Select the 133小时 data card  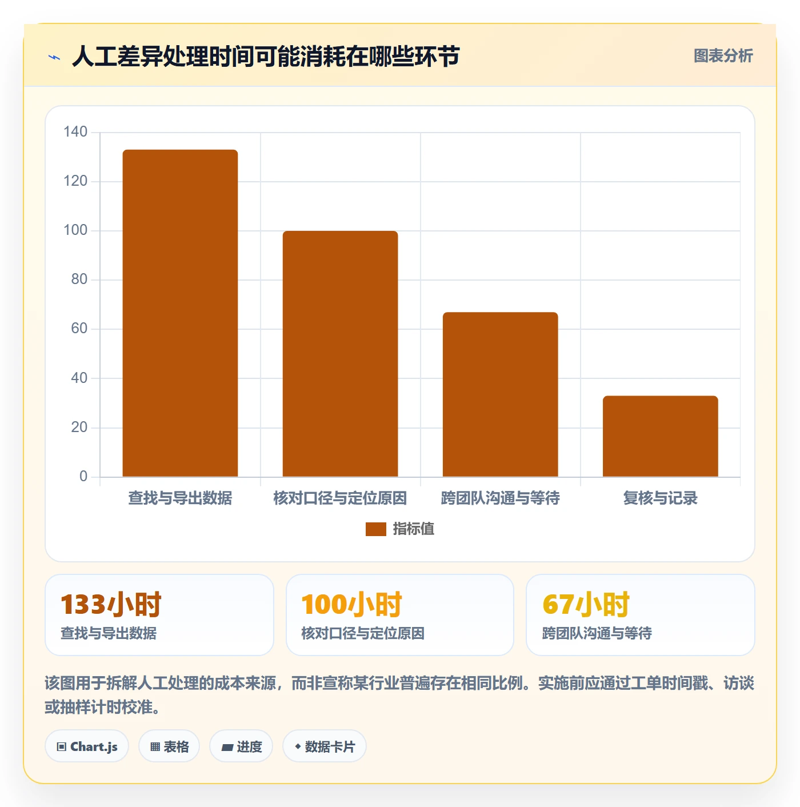point(159,615)
